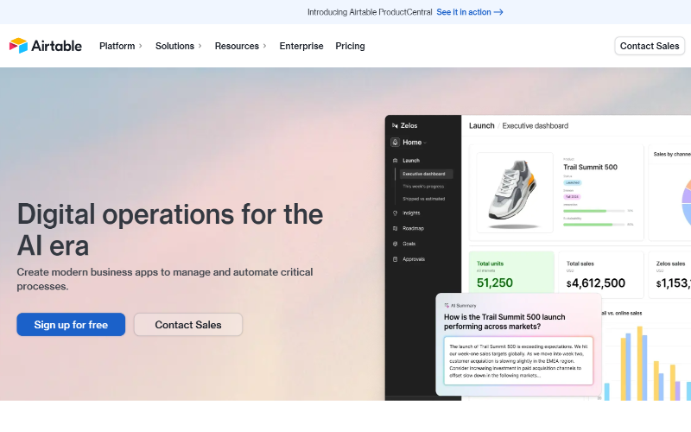The image size is (691, 432).
Task: Click the Home rocket icon in sidebar
Action: coord(396,143)
